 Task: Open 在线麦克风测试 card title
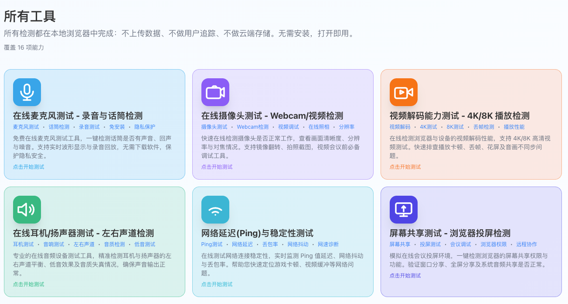pyautogui.click(x=78, y=116)
